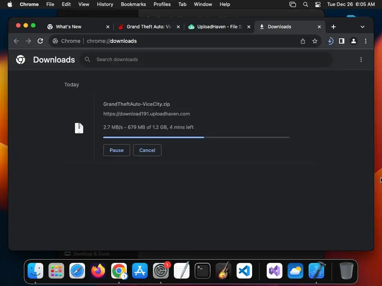
Task: Open the downloads bubble icon in toolbar
Action: 330,41
